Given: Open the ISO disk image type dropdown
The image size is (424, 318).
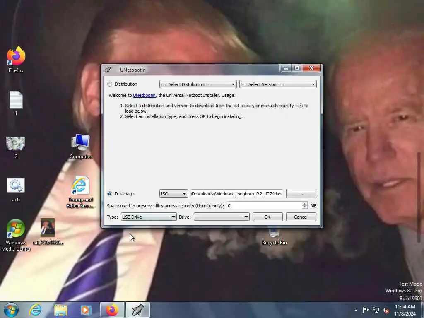Looking at the screenshot, I should (173, 194).
